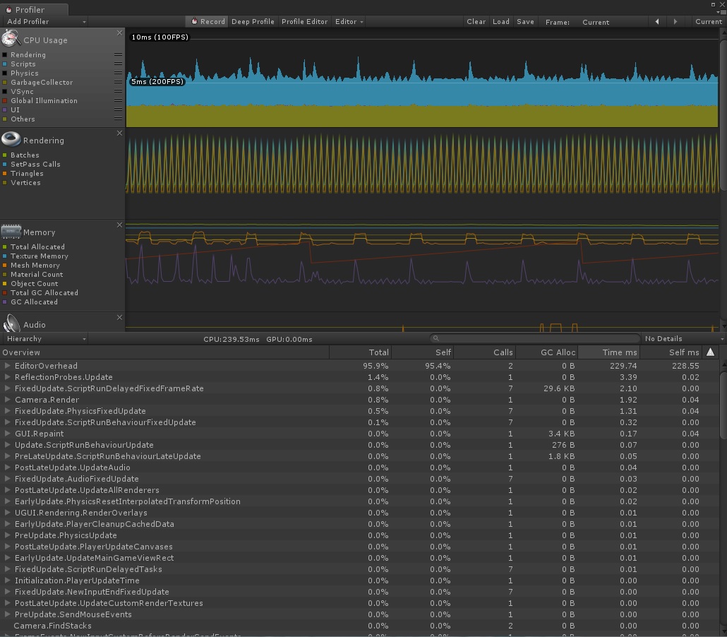The height and width of the screenshot is (637, 727).
Task: Toggle Scripts category color in CPU chart
Action: pyautogui.click(x=5, y=64)
